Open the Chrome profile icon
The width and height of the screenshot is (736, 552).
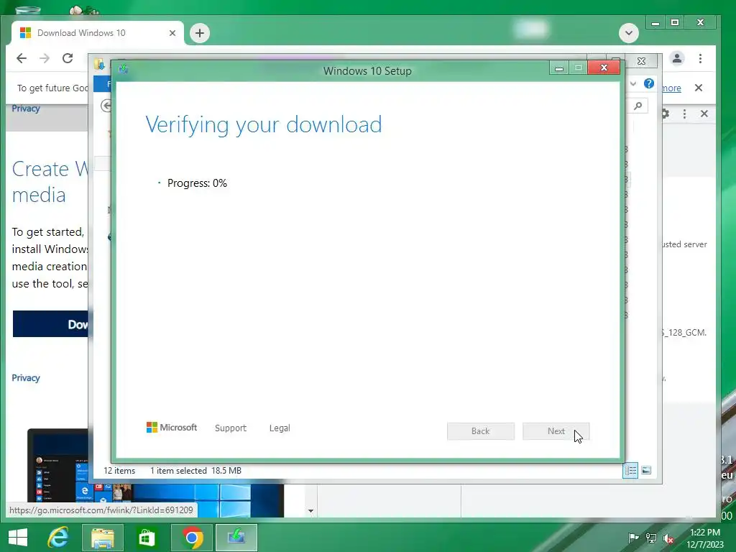tap(677, 58)
